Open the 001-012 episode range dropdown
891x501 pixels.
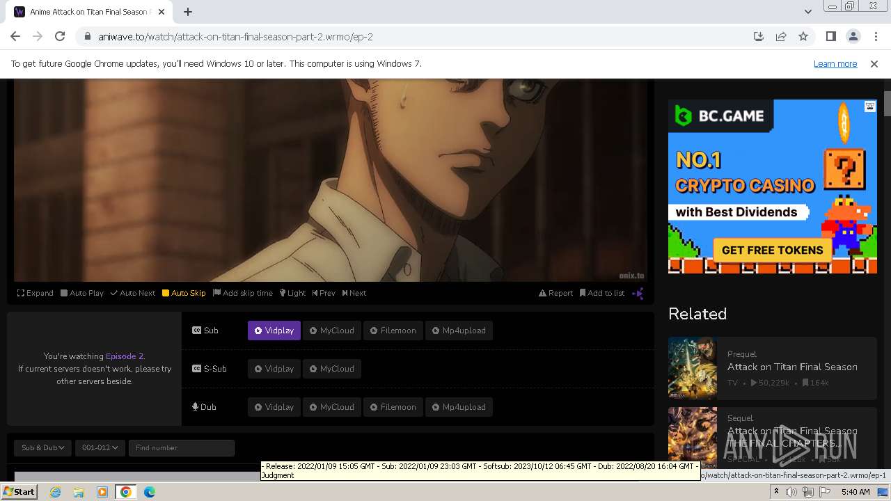100,447
